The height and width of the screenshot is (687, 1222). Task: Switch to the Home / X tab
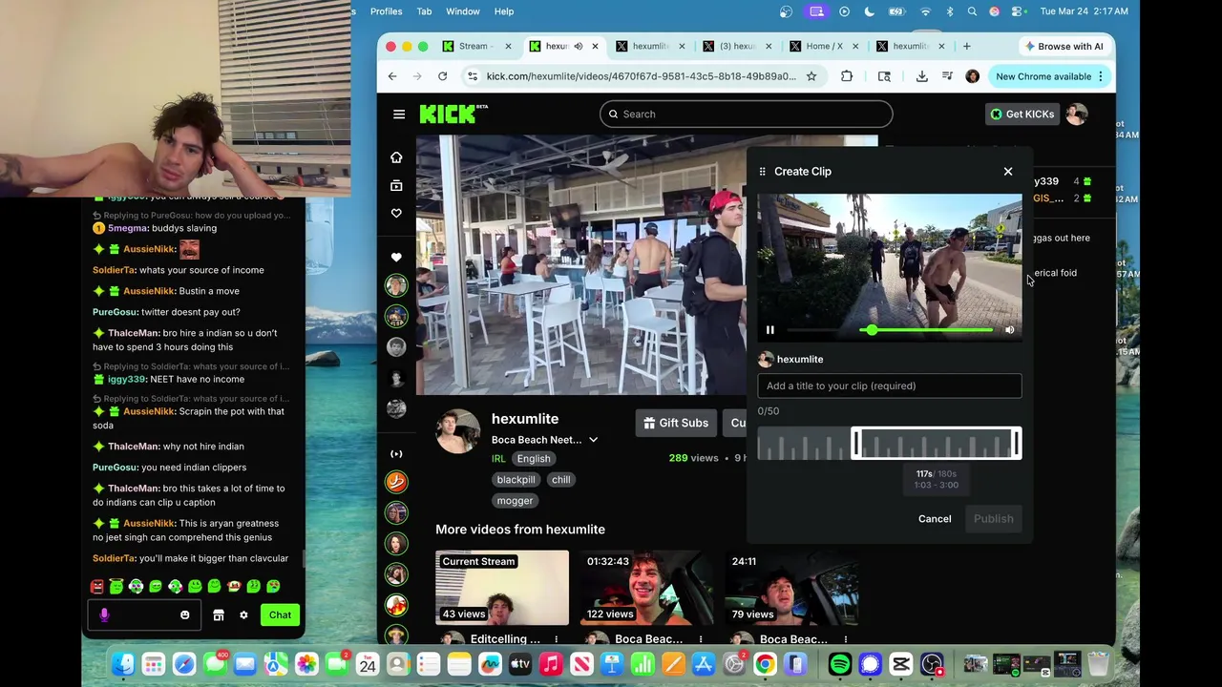(x=823, y=46)
